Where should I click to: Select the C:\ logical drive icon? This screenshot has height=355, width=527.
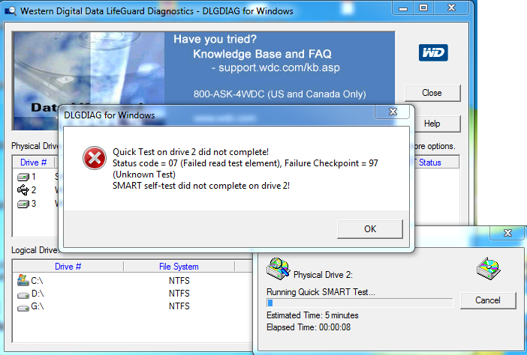pos(23,280)
